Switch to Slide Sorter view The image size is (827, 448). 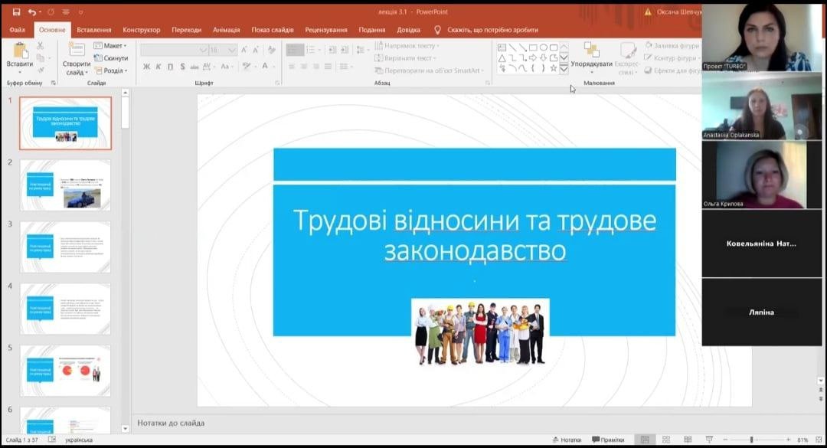[666, 440]
